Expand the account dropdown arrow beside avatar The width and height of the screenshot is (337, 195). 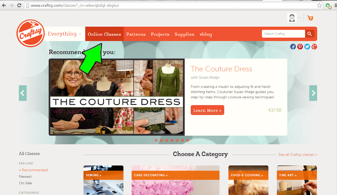pos(300,18)
